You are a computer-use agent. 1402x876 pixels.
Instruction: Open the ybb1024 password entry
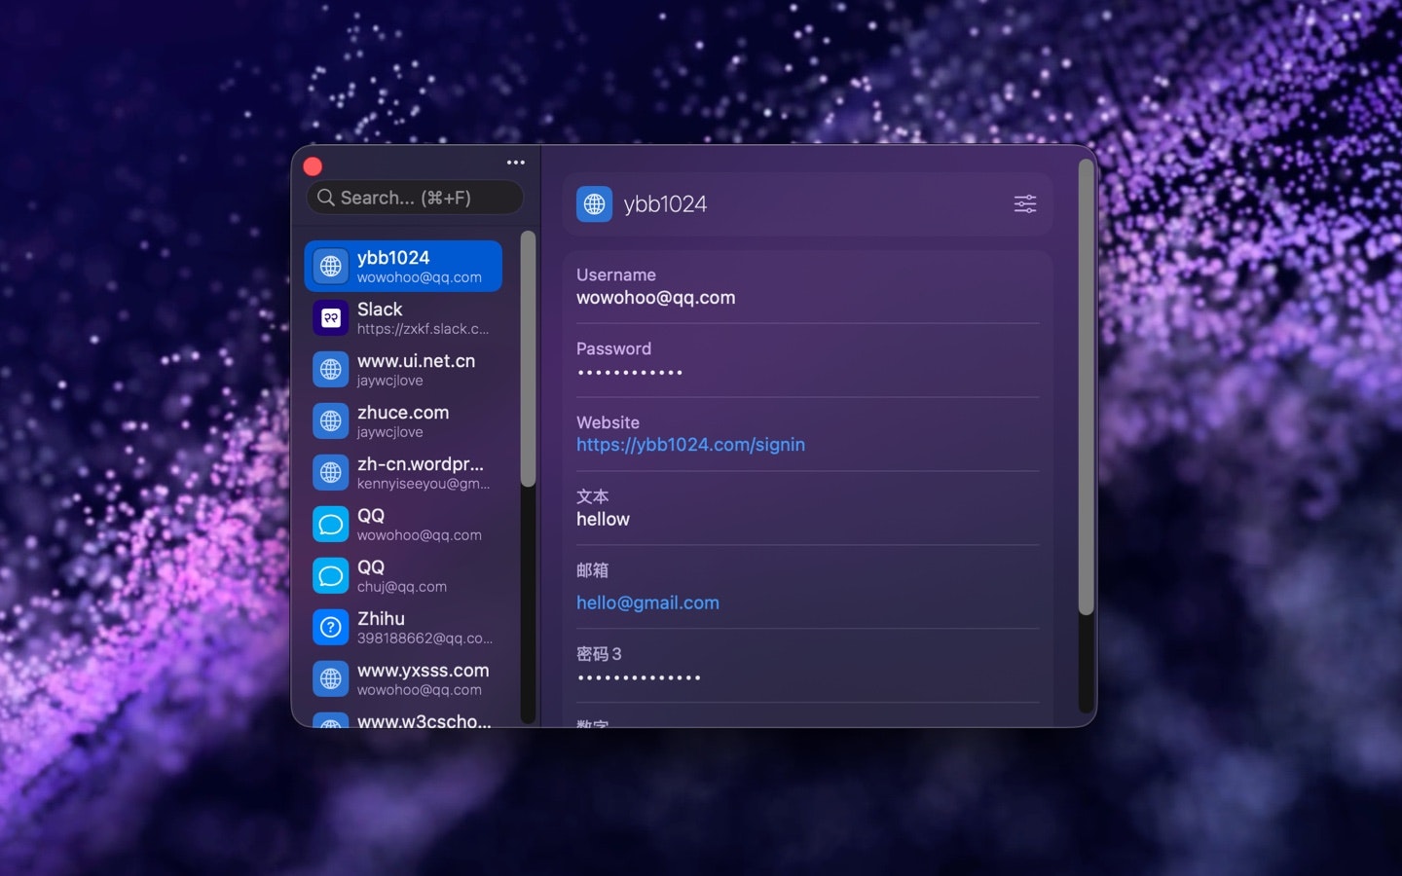tap(403, 265)
